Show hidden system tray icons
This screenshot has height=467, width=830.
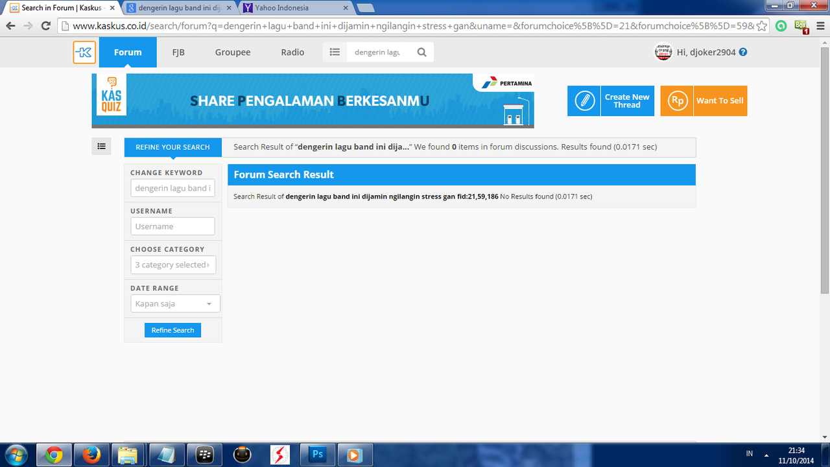pos(766,455)
